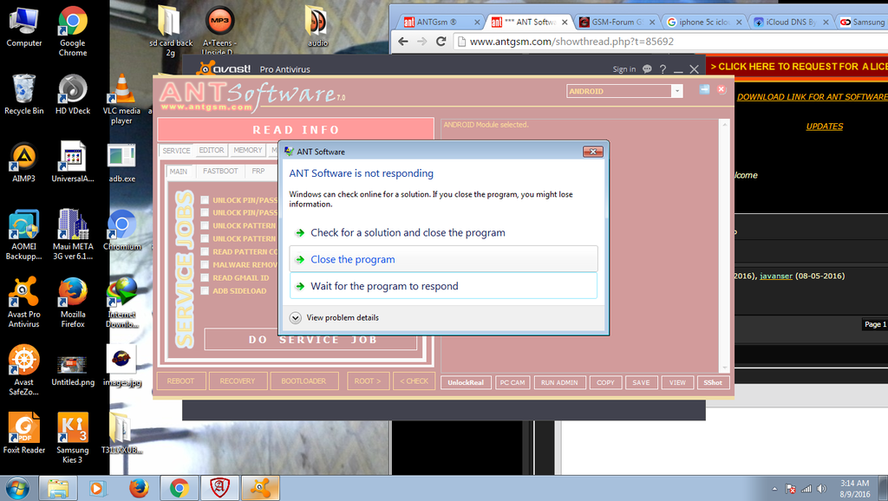Screen dimensions: 888x501
Task: Switch to Chrome in taskbar
Action: point(180,488)
